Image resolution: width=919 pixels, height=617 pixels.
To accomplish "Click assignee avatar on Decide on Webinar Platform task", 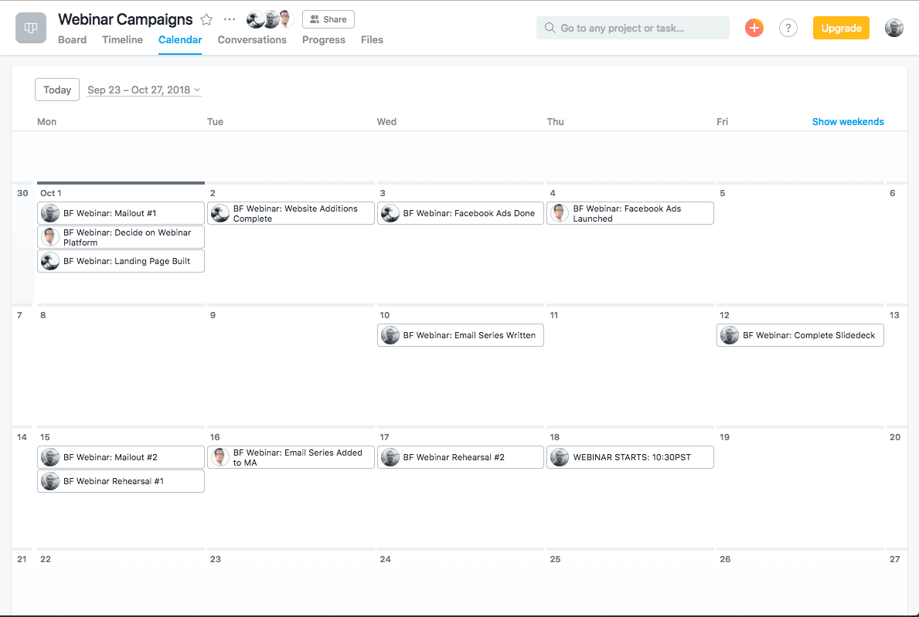I will click(50, 237).
